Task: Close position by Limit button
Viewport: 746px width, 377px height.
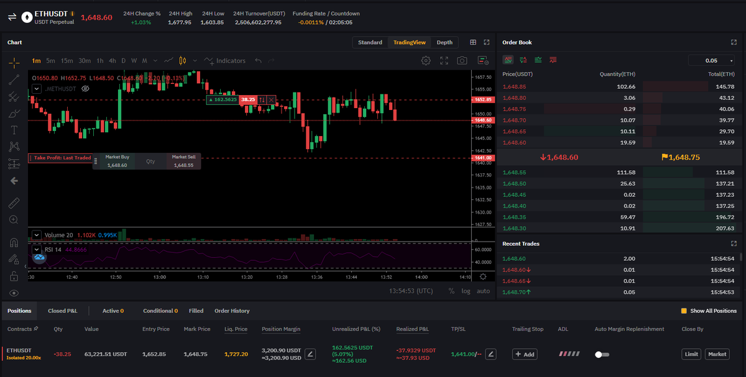Action: (x=692, y=354)
